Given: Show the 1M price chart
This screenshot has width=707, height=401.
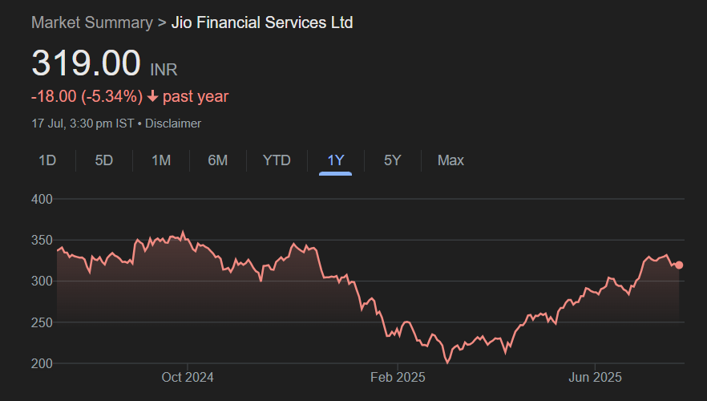Looking at the screenshot, I should click(161, 160).
